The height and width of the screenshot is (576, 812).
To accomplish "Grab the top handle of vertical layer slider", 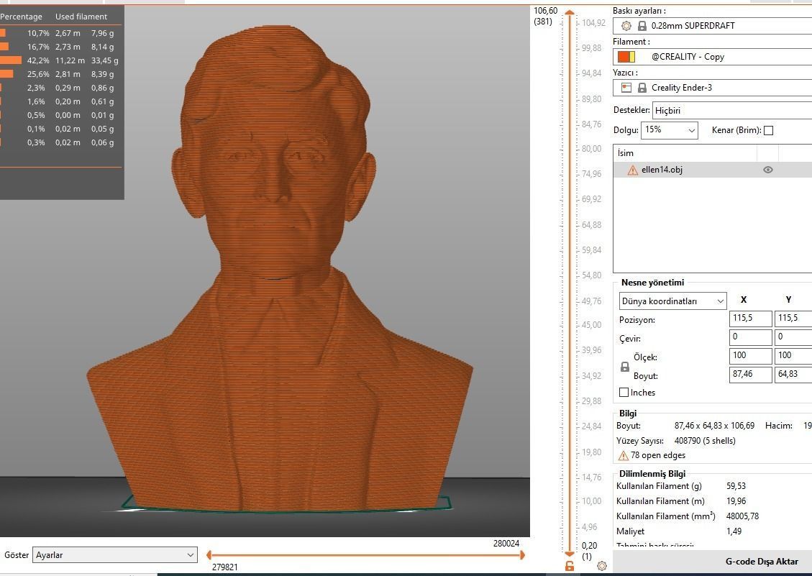I will click(570, 13).
